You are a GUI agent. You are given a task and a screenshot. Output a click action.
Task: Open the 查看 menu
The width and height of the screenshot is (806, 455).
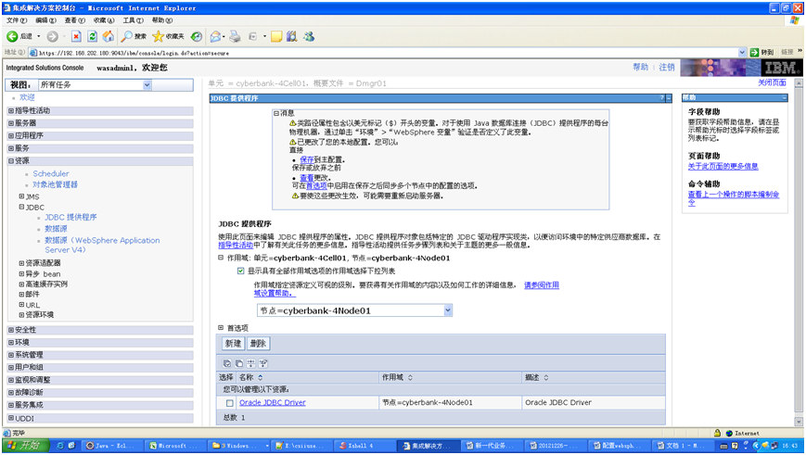pos(75,20)
